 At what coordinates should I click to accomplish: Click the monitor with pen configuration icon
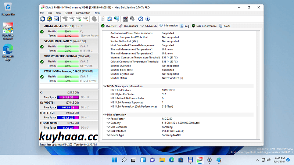click(125, 19)
